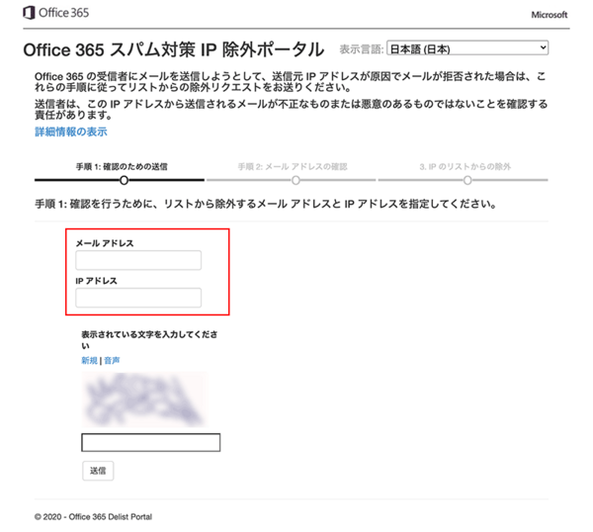This screenshot has height=532, width=593.
Task: Focus the captcha text entry box
Action: pos(151,442)
